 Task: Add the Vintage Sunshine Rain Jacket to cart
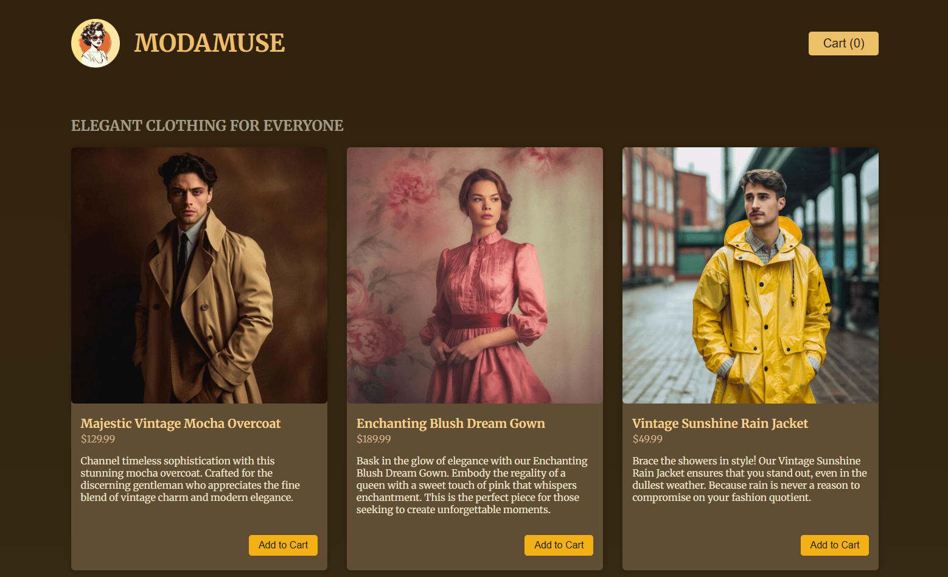coord(834,545)
